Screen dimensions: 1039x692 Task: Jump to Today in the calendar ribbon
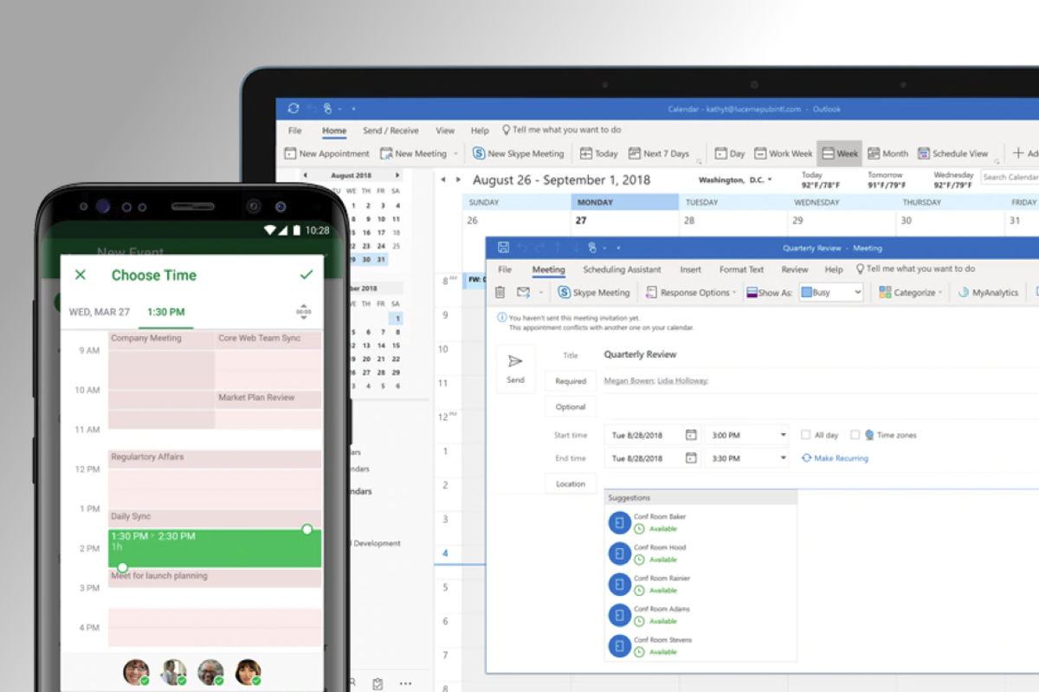click(x=599, y=153)
